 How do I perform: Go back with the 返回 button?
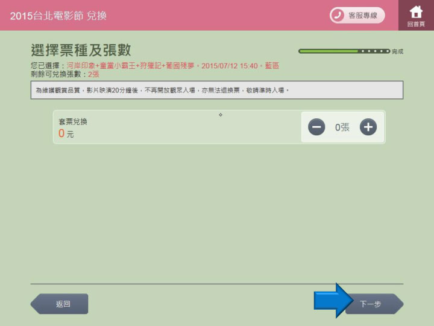tap(60, 304)
